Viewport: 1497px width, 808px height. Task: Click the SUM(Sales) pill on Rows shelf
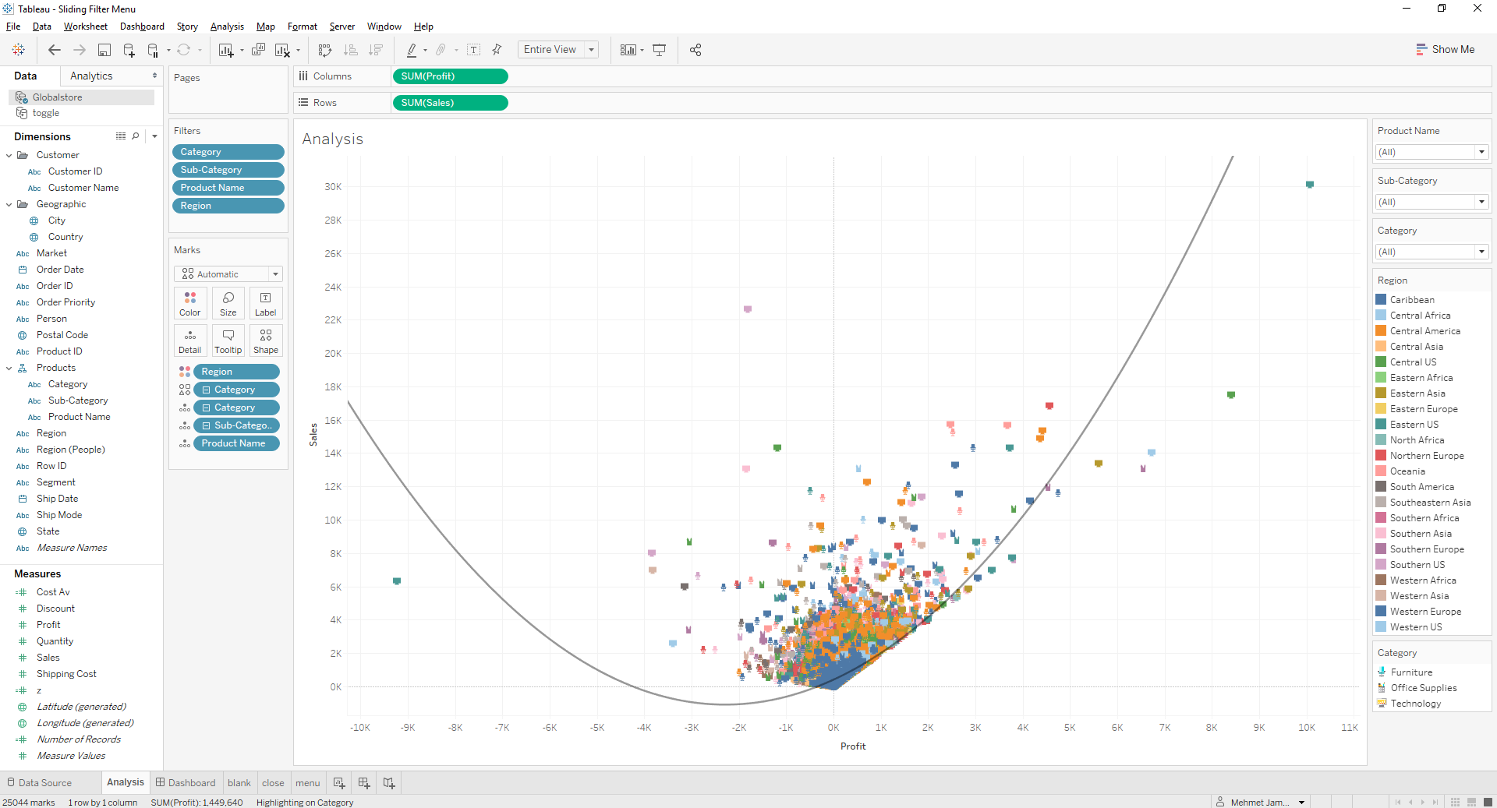click(451, 103)
